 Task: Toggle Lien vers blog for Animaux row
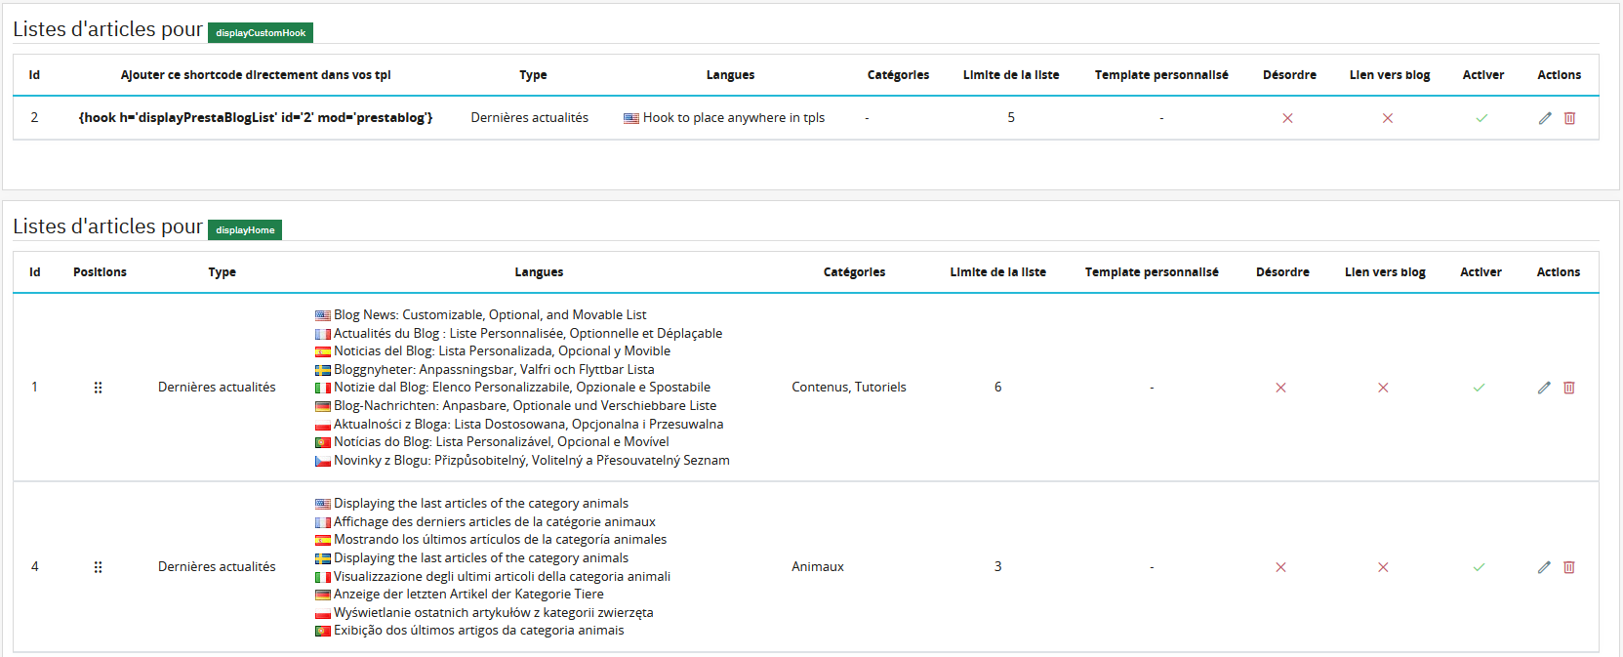click(1383, 567)
